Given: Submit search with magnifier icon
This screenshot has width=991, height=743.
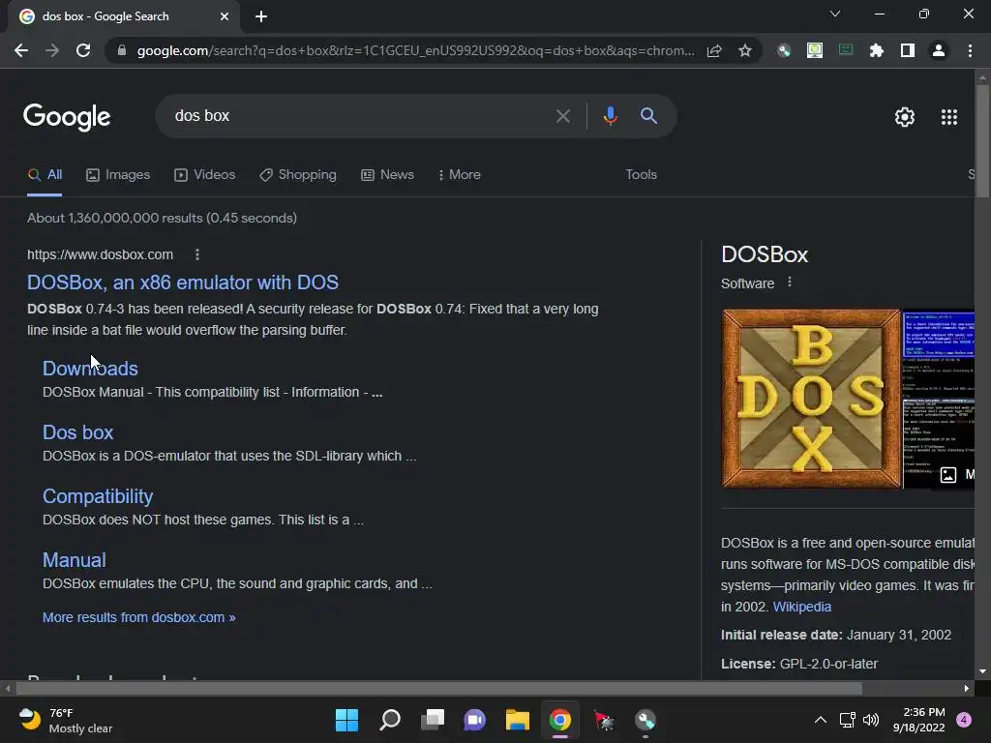Looking at the screenshot, I should [x=649, y=116].
